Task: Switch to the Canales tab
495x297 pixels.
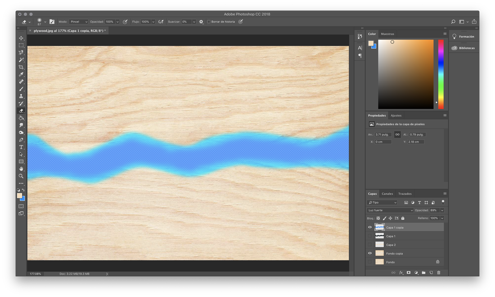Action: coord(387,194)
